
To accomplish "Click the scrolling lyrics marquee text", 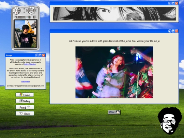I will tap(114, 41).
